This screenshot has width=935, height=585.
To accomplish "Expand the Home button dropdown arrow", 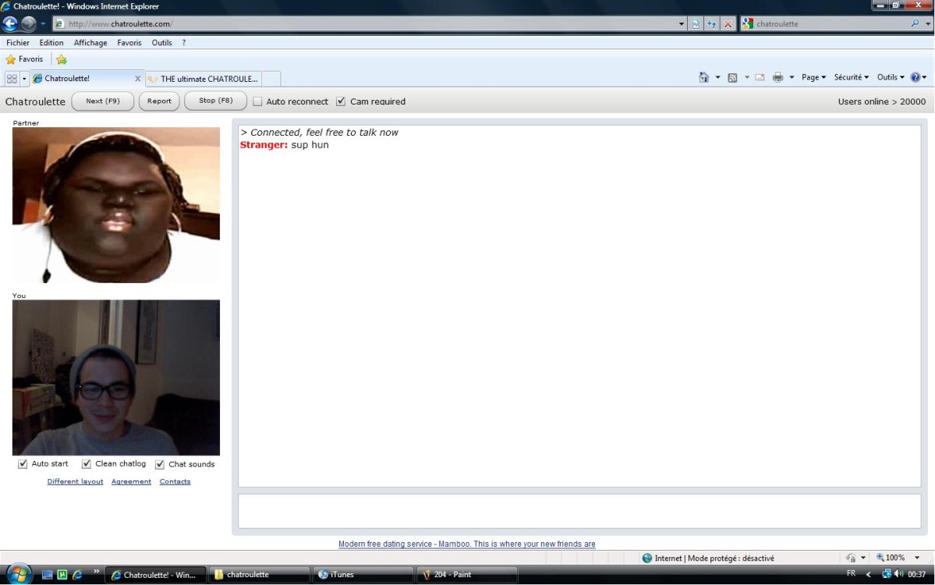I will [x=717, y=77].
